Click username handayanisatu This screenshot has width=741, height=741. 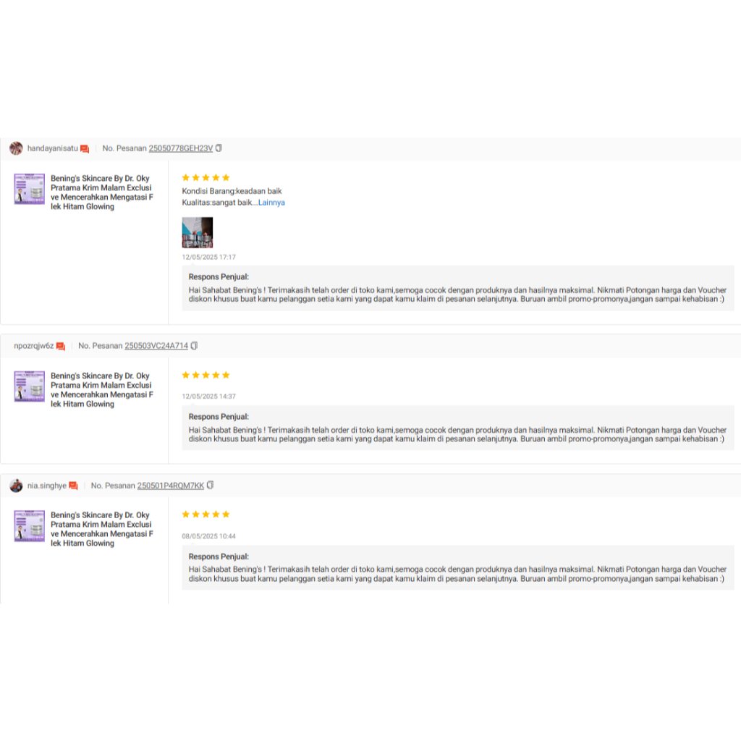click(x=52, y=148)
